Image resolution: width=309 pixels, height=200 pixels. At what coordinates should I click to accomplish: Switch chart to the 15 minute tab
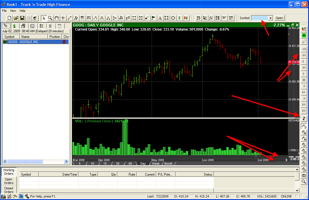[105, 164]
